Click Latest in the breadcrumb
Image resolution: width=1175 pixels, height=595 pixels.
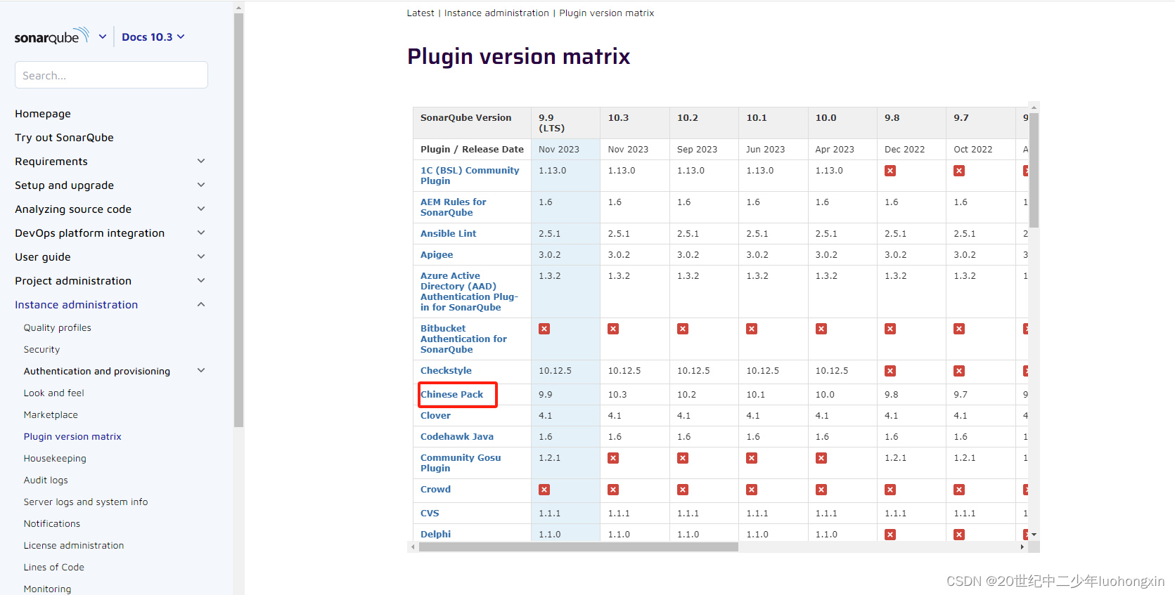(420, 13)
